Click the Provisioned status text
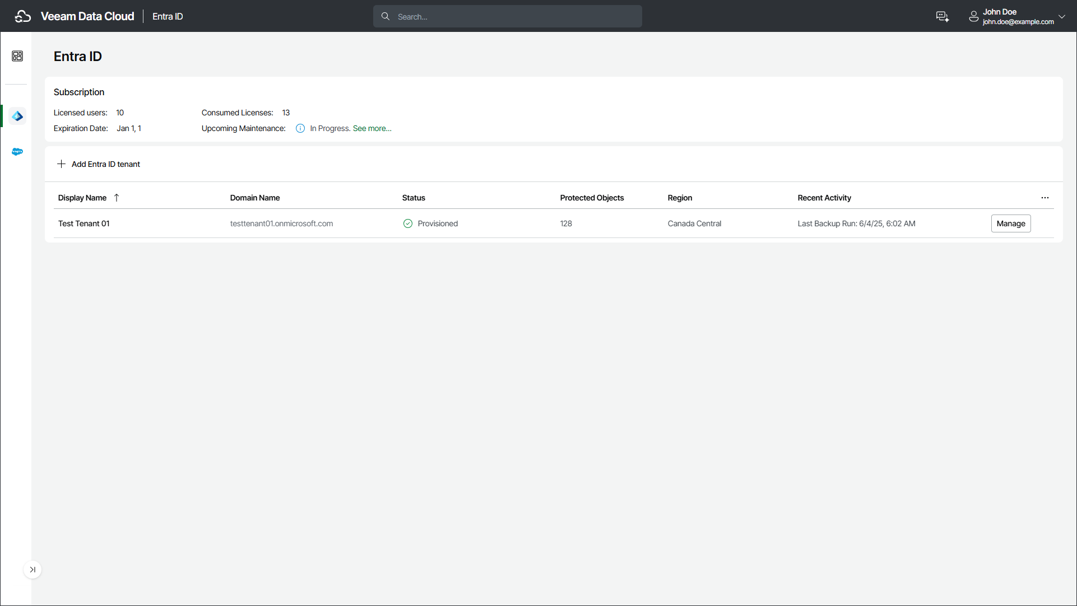The width and height of the screenshot is (1077, 606). pos(438,223)
